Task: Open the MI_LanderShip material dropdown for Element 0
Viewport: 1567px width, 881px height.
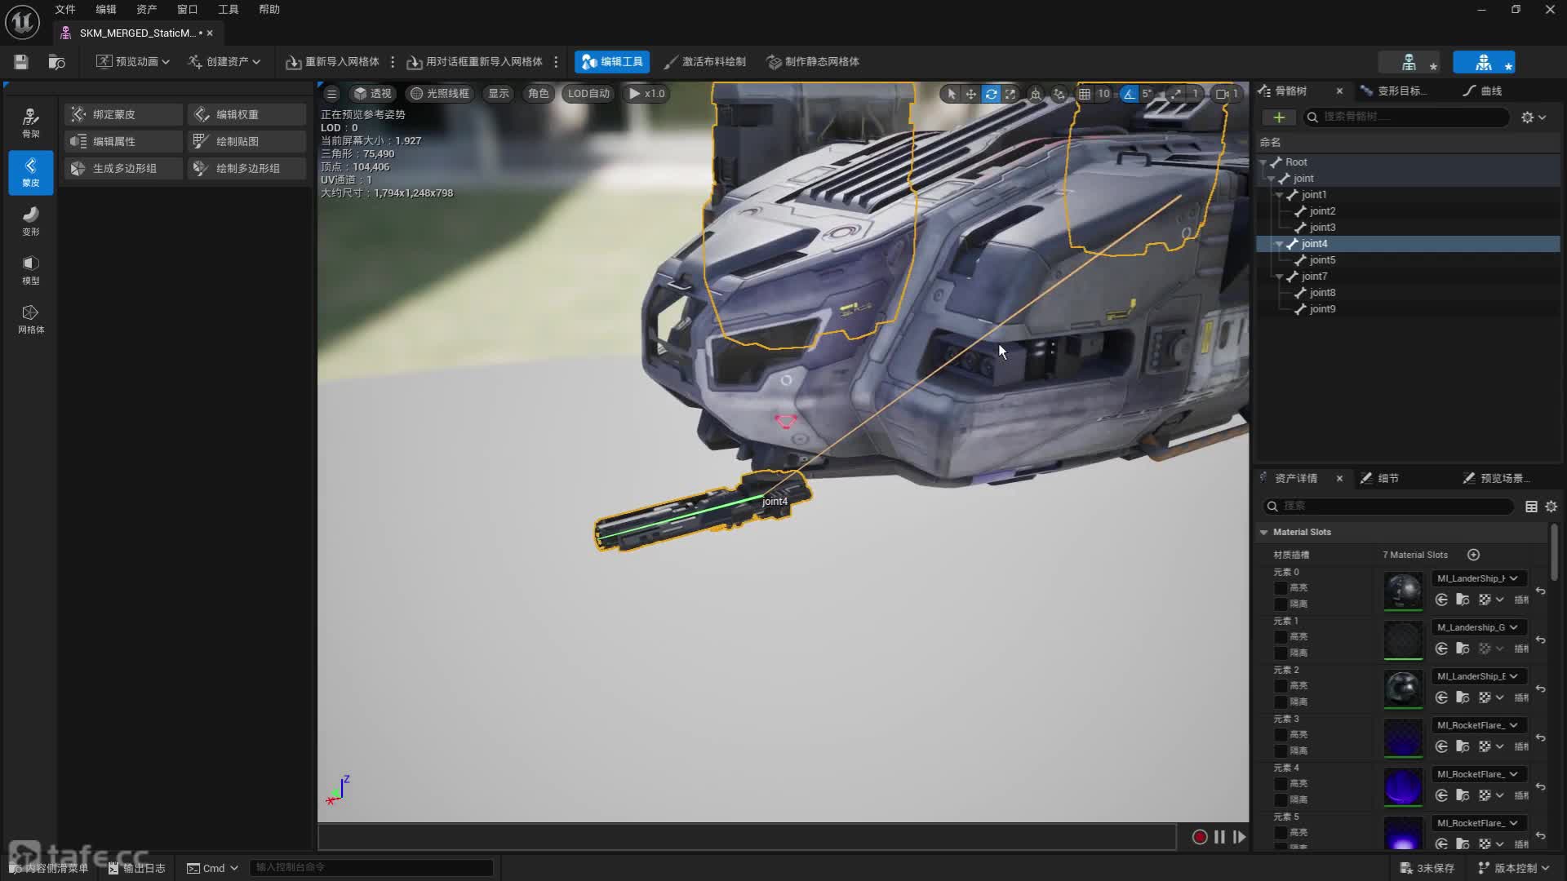Action: click(x=1477, y=578)
